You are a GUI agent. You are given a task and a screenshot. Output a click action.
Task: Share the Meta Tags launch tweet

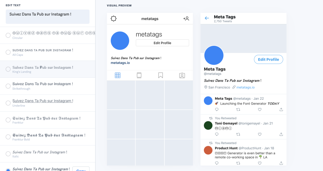coord(281,109)
